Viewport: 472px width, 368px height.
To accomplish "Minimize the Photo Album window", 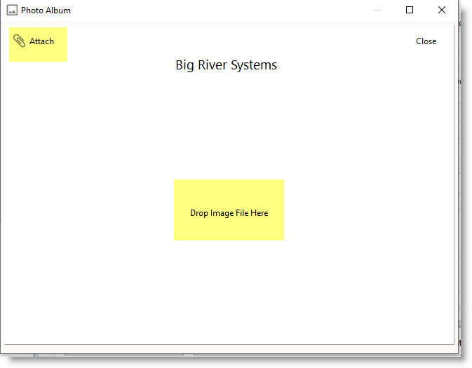I will [x=378, y=11].
